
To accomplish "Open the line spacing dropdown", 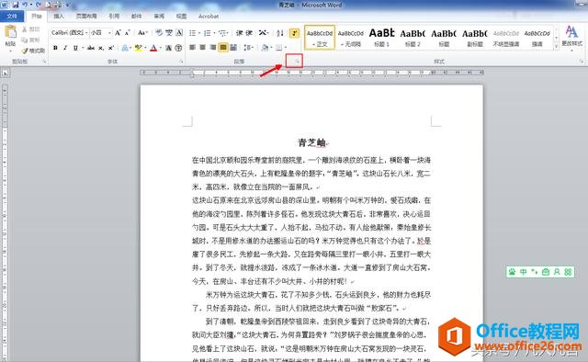I will pos(248,48).
